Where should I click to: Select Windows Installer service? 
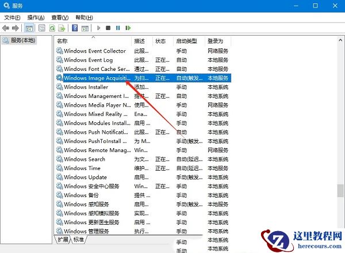[x=143, y=87]
